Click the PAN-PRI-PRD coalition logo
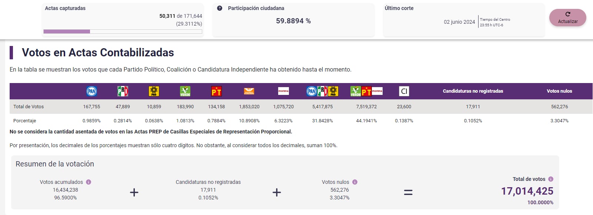This screenshot has width=593, height=215. click(322, 91)
